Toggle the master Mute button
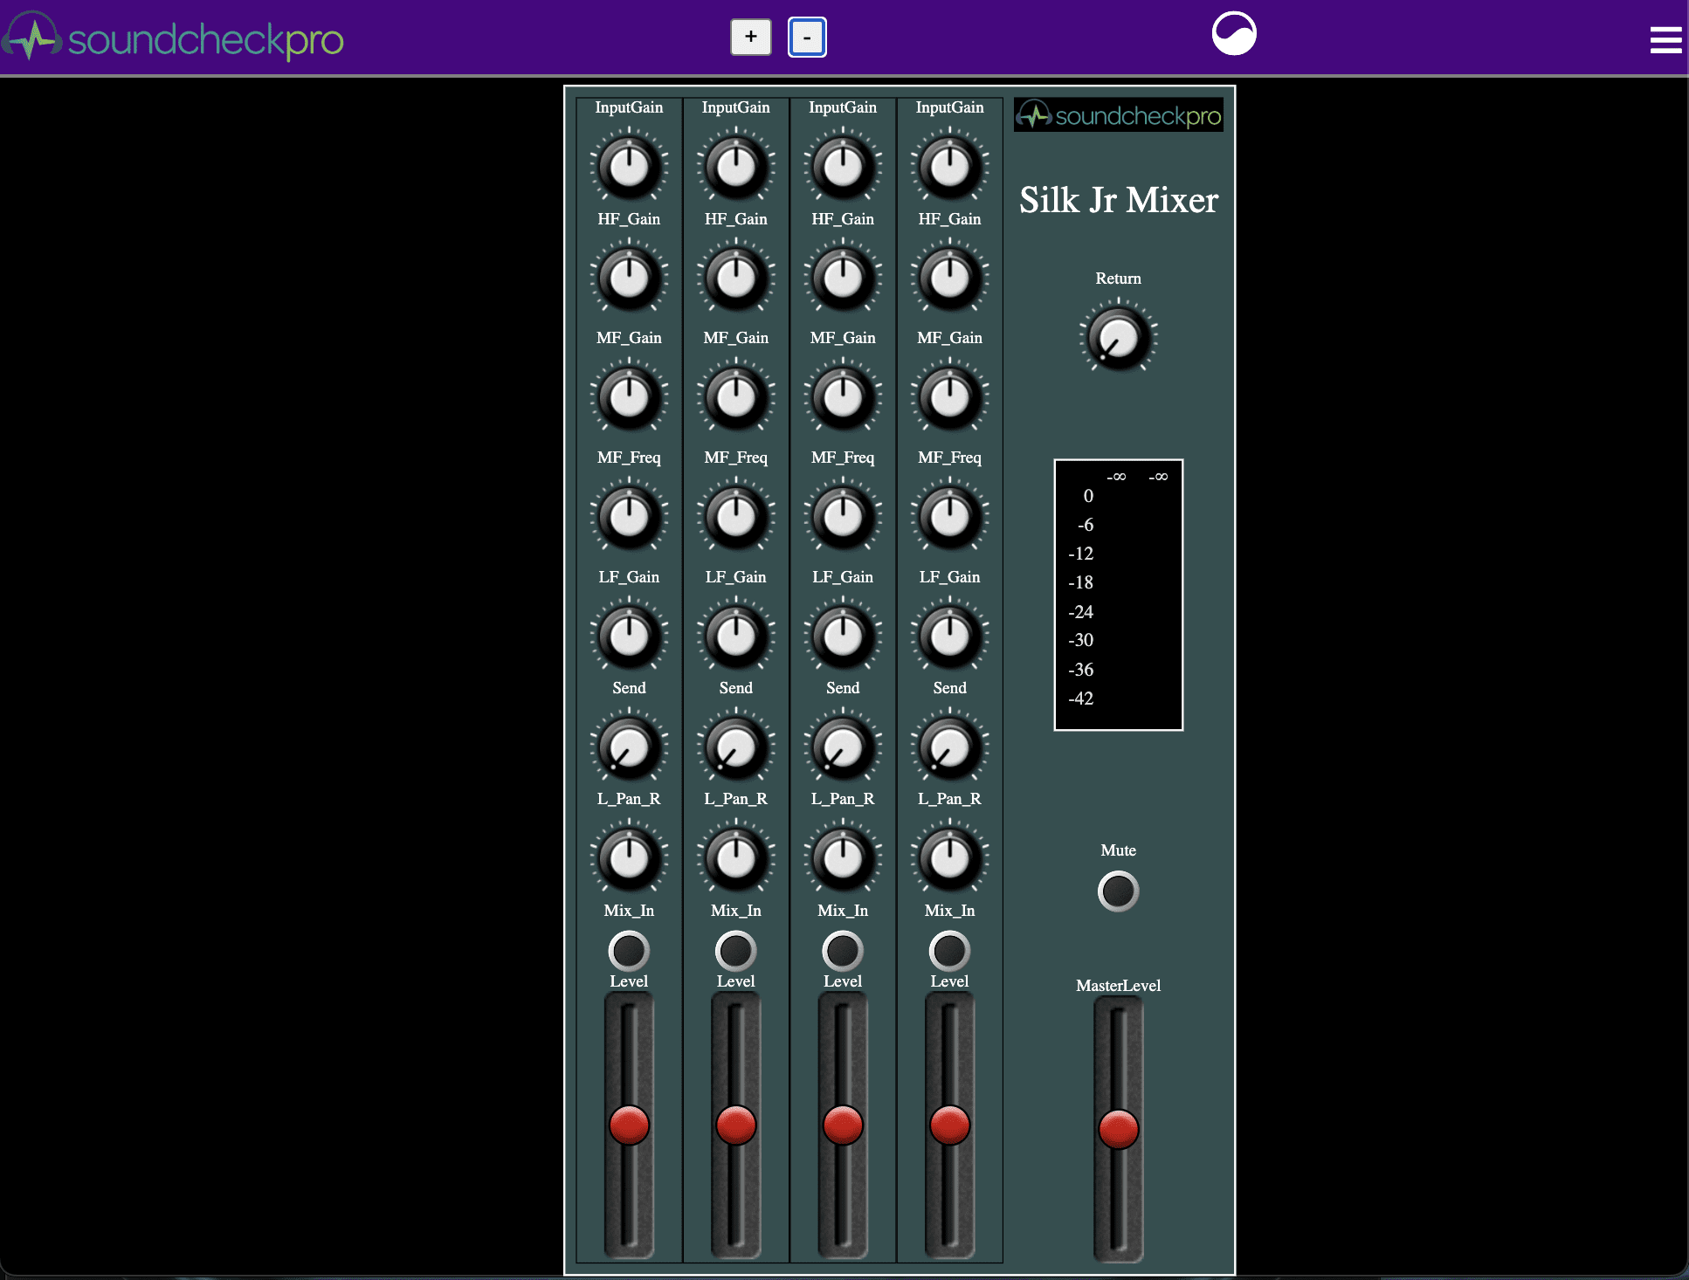Image resolution: width=1689 pixels, height=1280 pixels. [1118, 891]
